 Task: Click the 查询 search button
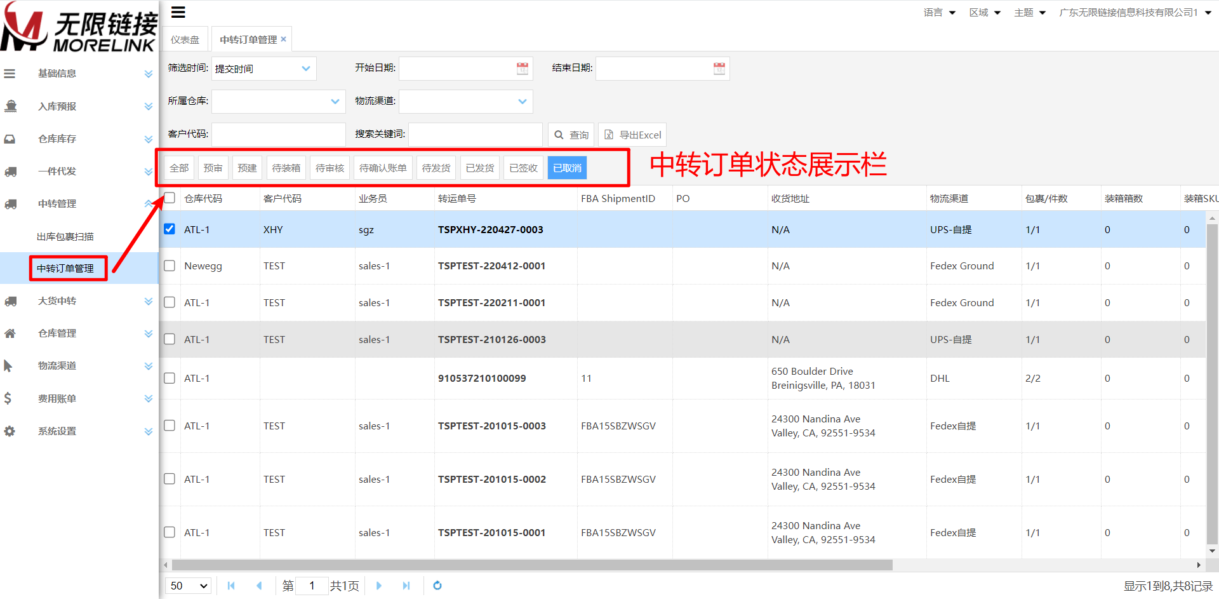571,135
